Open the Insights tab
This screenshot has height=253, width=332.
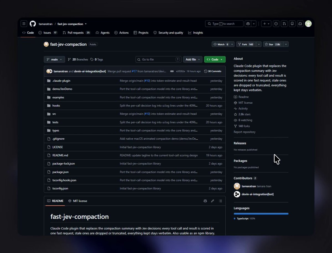[x=196, y=33]
